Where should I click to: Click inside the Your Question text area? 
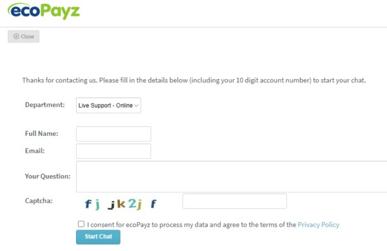(232, 176)
